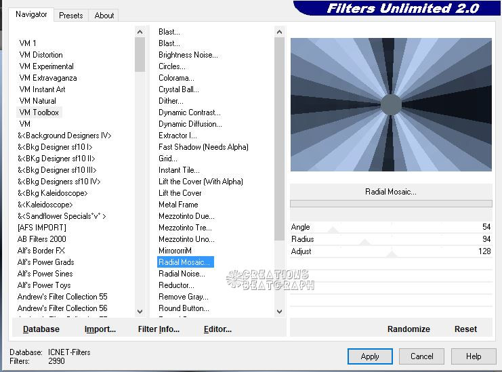This screenshot has height=372, width=502.
Task: Choose Circles... filter
Action: pos(172,66)
